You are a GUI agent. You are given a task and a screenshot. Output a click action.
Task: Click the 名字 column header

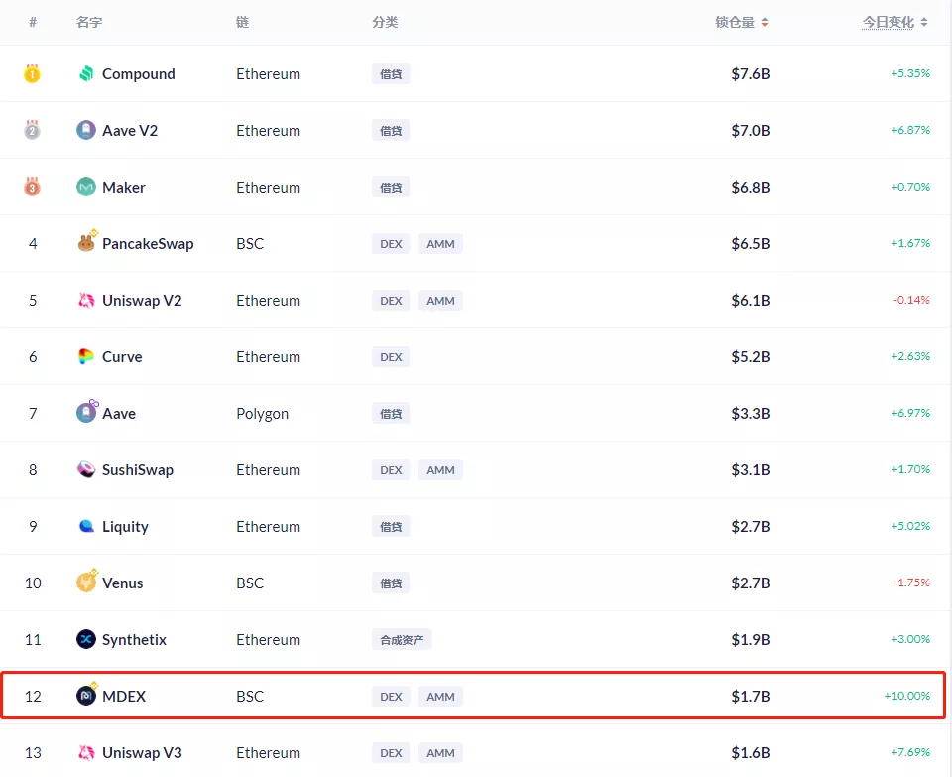[89, 22]
